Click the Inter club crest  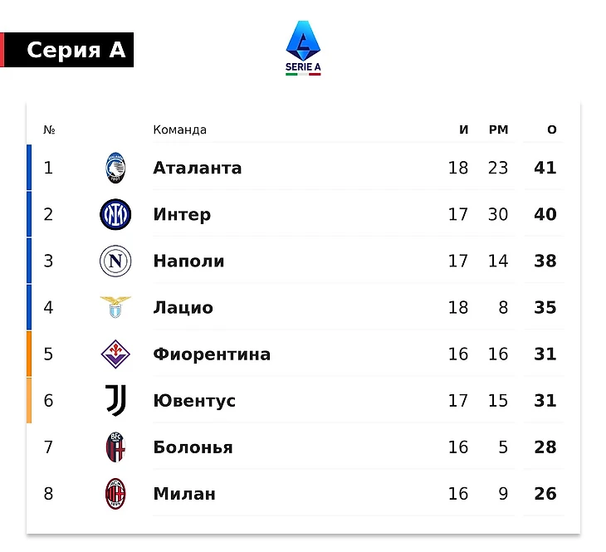115,214
